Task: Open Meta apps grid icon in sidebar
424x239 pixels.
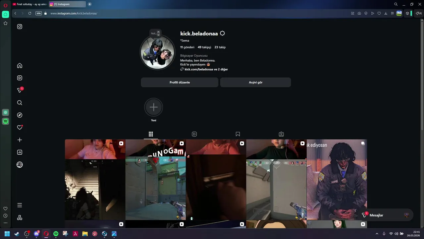Action: (20, 218)
